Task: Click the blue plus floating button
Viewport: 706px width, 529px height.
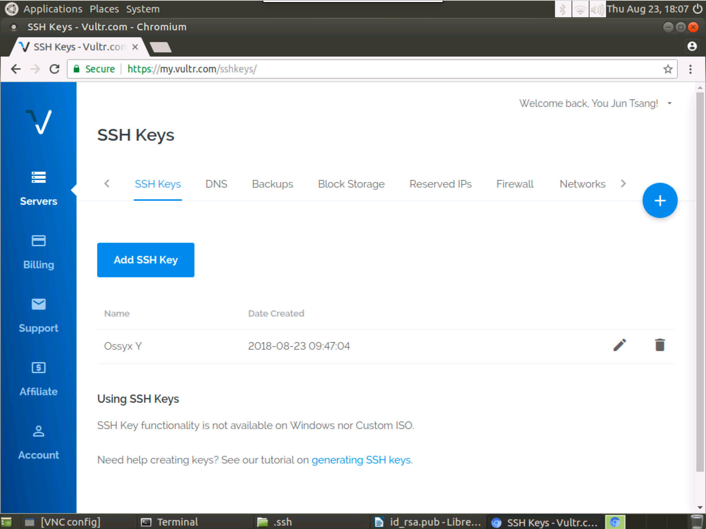Action: pyautogui.click(x=660, y=200)
